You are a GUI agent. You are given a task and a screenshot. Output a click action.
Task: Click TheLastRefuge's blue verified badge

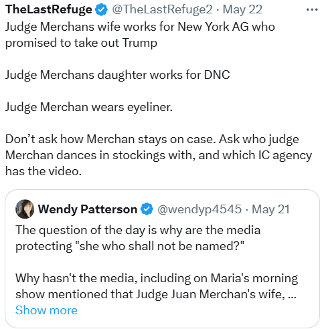coord(101,9)
